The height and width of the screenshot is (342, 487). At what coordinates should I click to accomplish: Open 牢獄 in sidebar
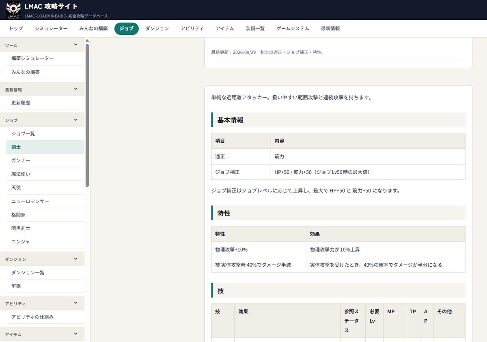[x=45, y=286]
